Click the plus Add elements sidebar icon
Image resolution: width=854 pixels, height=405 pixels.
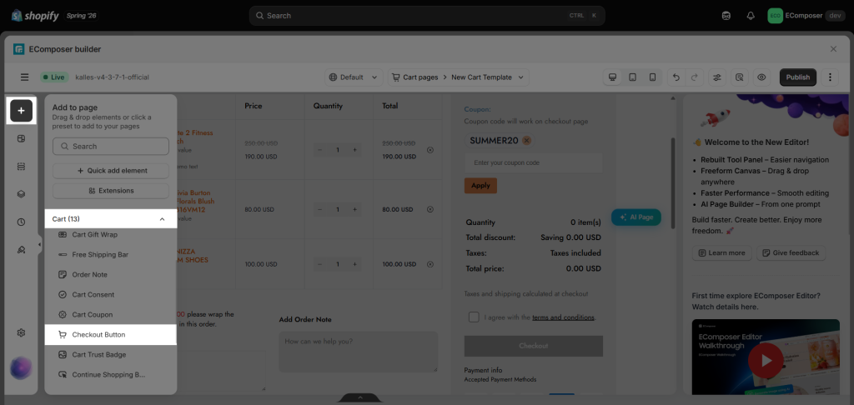(x=21, y=111)
